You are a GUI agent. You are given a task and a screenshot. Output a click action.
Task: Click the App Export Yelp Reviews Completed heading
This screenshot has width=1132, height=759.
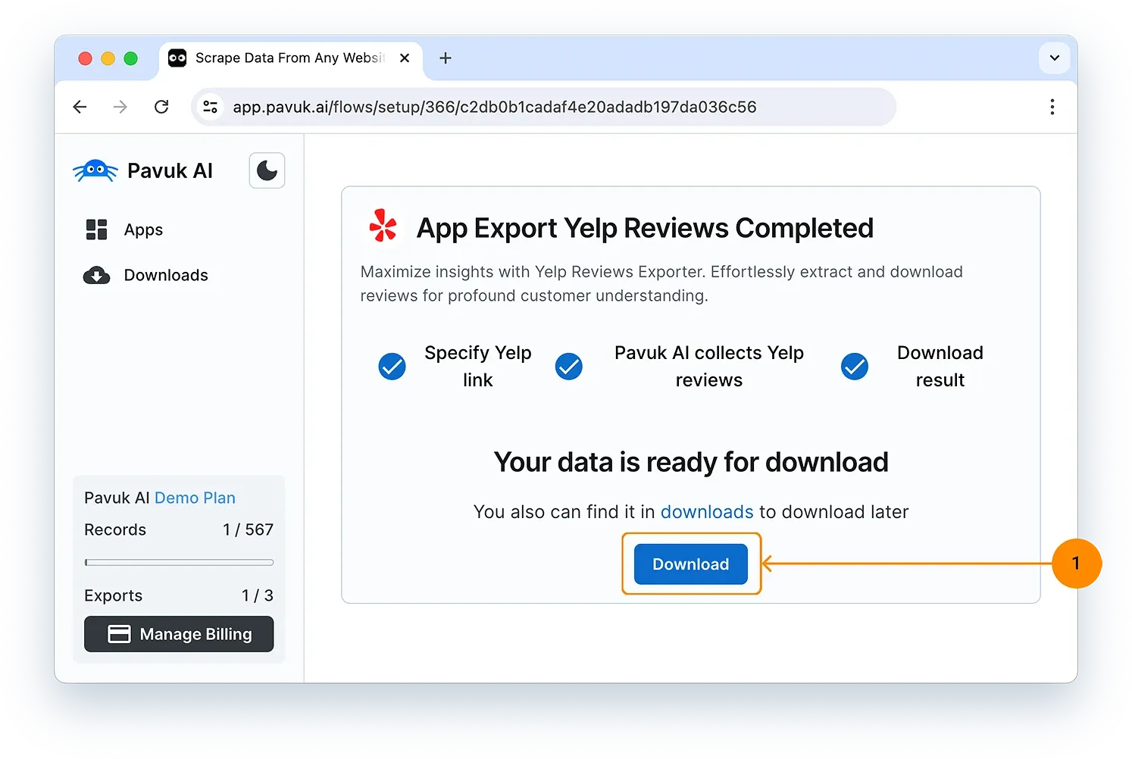(x=645, y=228)
